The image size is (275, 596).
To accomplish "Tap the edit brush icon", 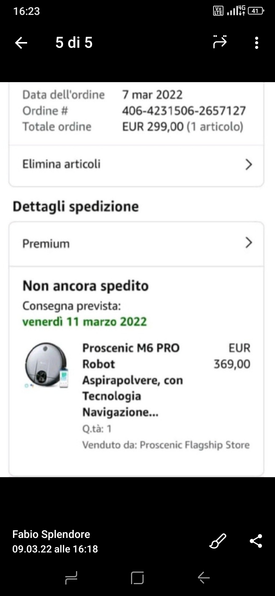I will point(218,541).
